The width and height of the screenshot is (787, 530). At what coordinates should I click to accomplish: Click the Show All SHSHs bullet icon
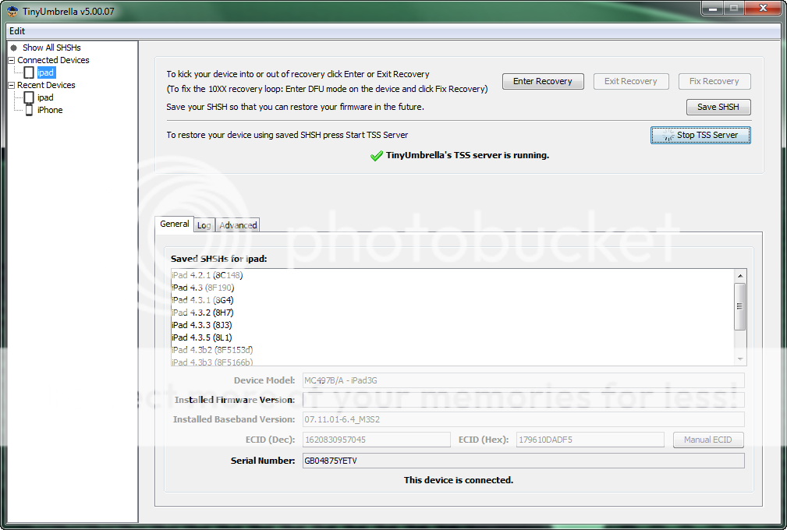click(14, 48)
